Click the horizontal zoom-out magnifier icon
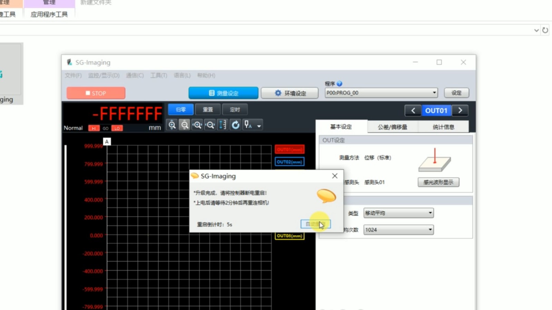The width and height of the screenshot is (552, 310). point(210,125)
